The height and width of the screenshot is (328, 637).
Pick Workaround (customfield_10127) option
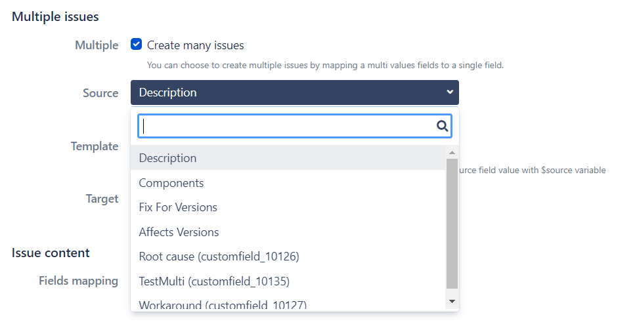(x=223, y=305)
